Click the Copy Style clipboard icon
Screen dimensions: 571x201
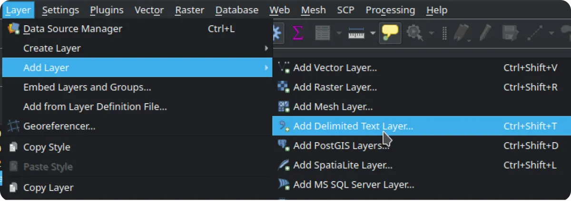click(x=13, y=147)
